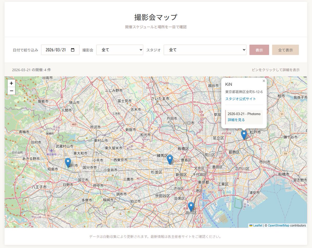Open the スタジオ公式サイト link

tap(240, 99)
